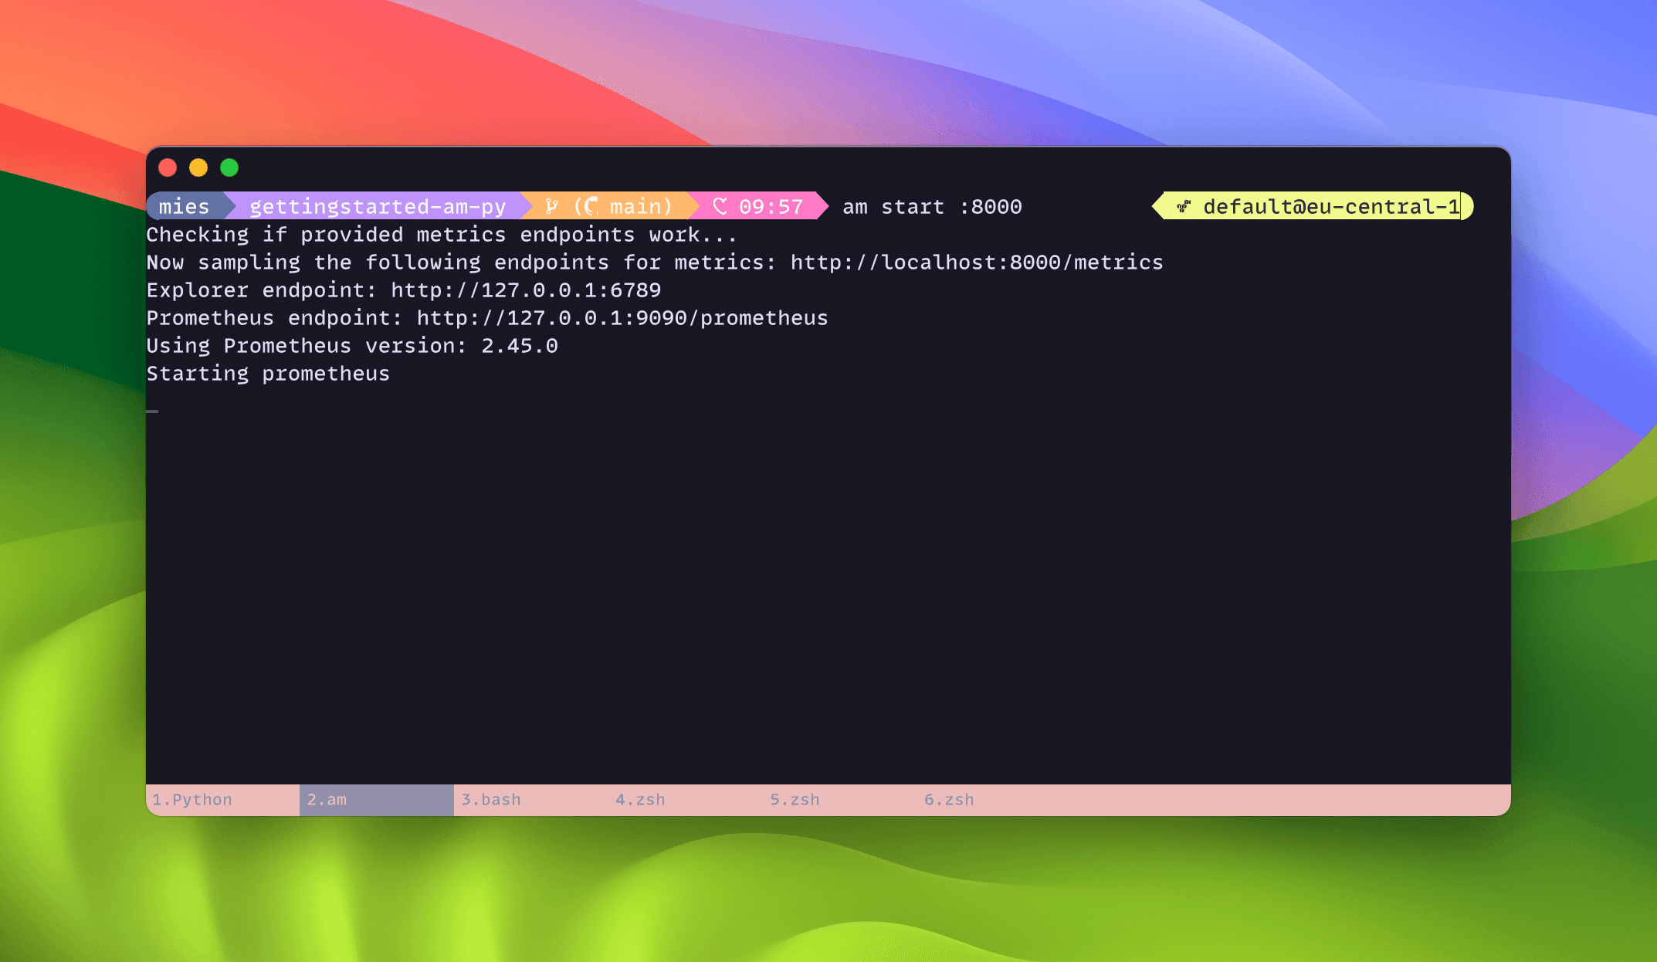Screen dimensions: 1657x962
Task: Activate the 6.zsh tab
Action: pos(949,800)
